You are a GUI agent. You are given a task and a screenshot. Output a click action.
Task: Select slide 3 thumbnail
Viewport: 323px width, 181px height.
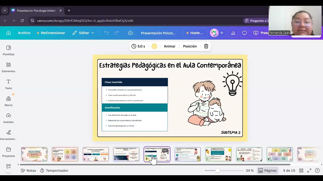[x=96, y=154]
